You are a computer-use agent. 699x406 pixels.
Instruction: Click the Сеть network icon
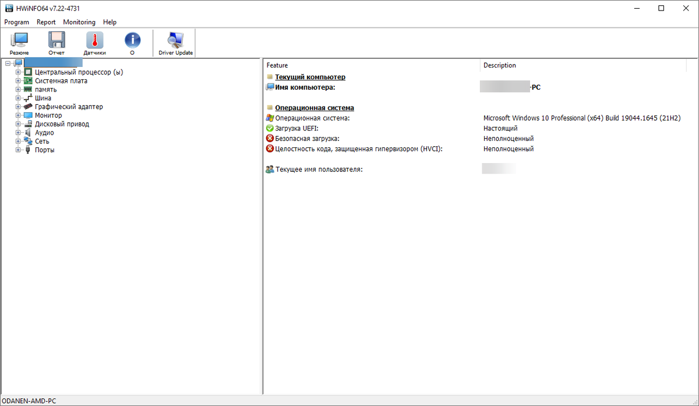(x=28, y=141)
